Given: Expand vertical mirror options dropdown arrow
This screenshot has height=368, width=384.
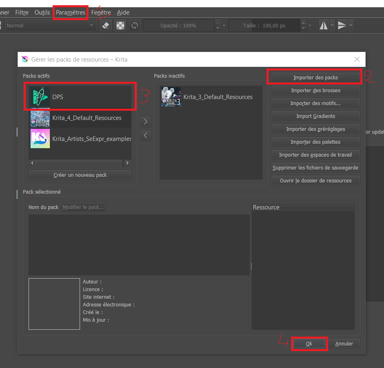Looking at the screenshot, I should [x=351, y=25].
